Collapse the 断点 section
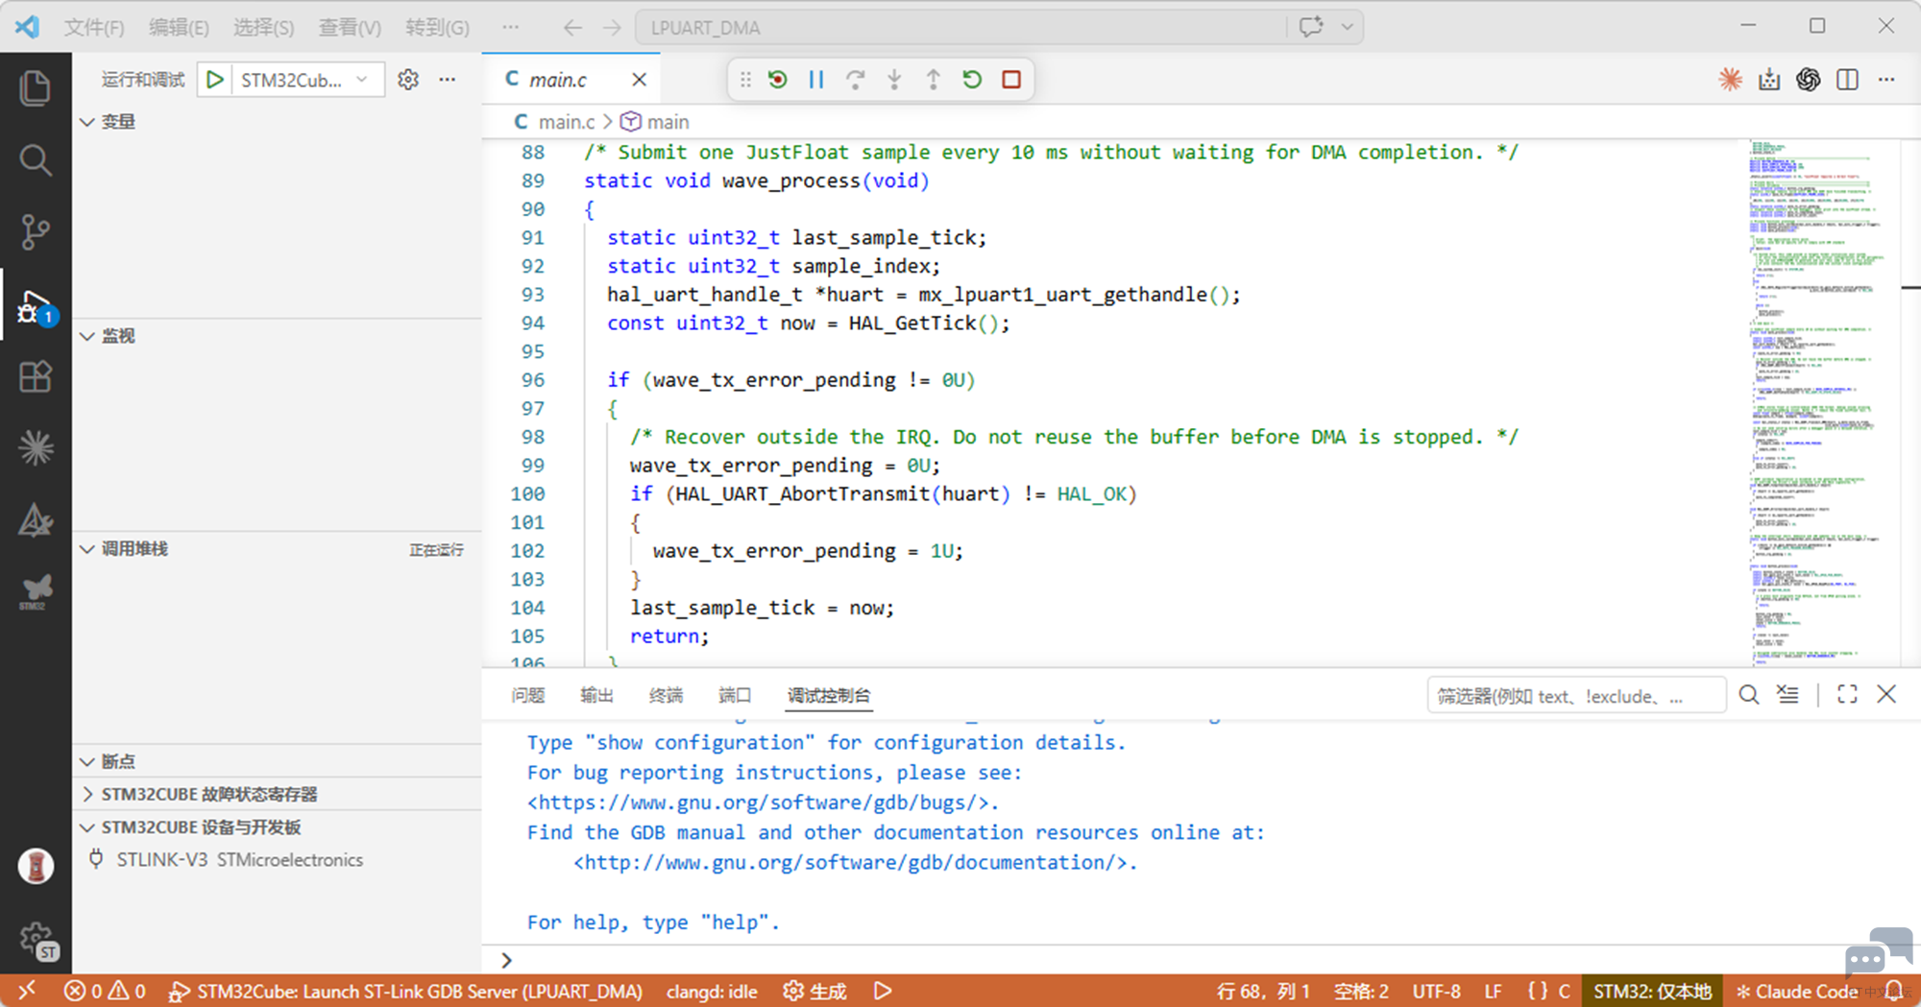The width and height of the screenshot is (1921, 1007). (87, 761)
